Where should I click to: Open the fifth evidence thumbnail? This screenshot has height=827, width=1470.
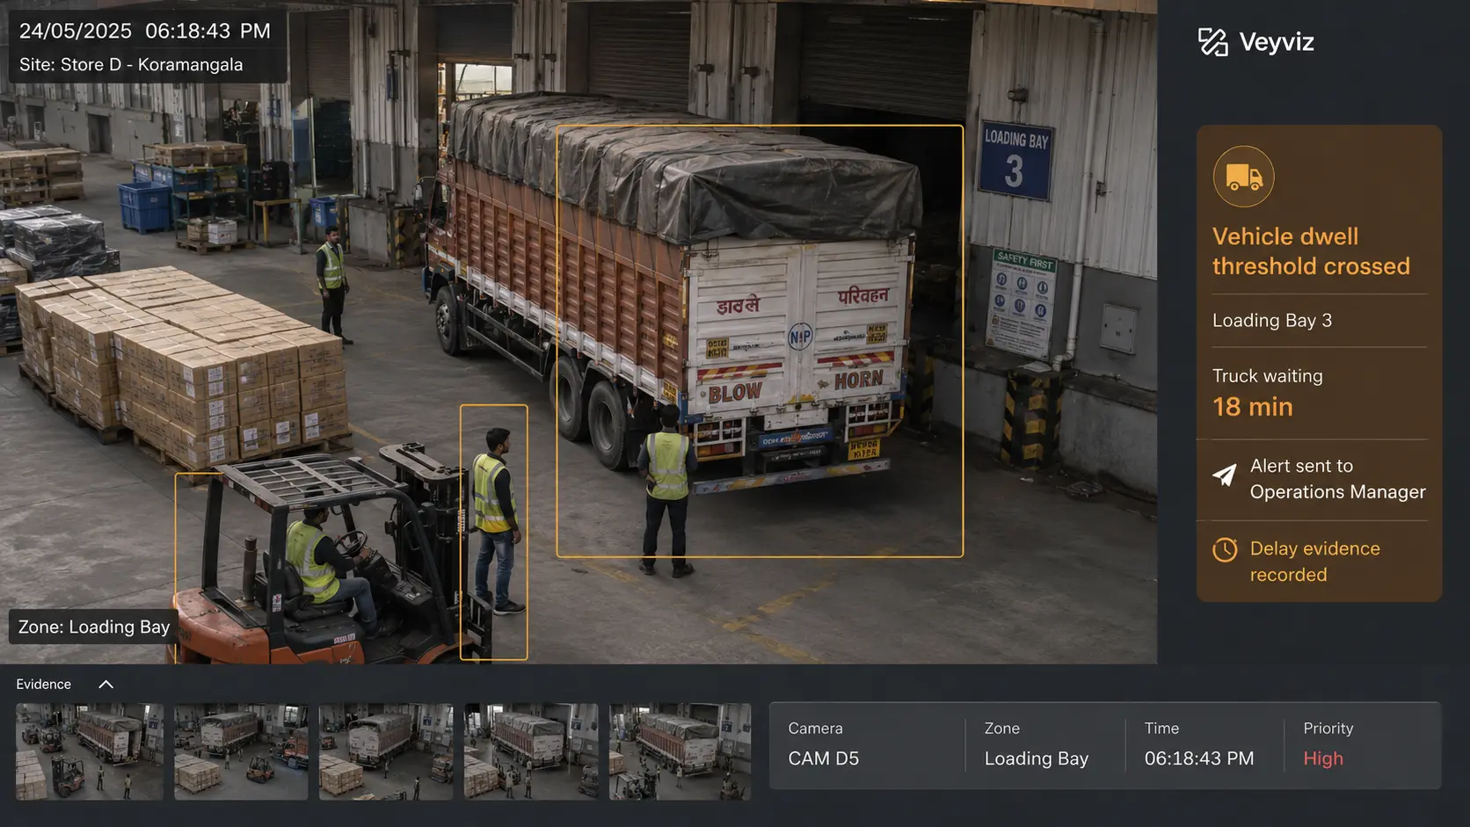point(680,751)
